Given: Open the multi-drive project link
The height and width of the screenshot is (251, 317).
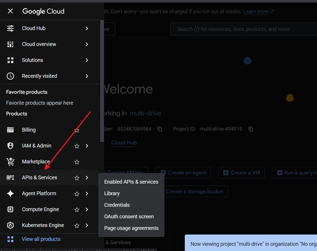Looking at the screenshot, I should tap(145, 113).
